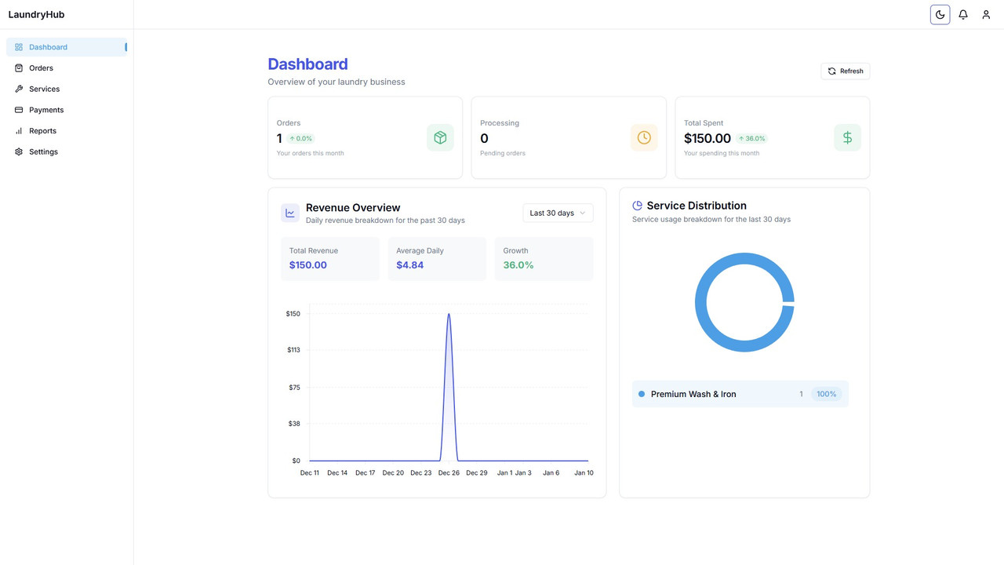
Task: Toggle the user account menu
Action: coord(986,14)
